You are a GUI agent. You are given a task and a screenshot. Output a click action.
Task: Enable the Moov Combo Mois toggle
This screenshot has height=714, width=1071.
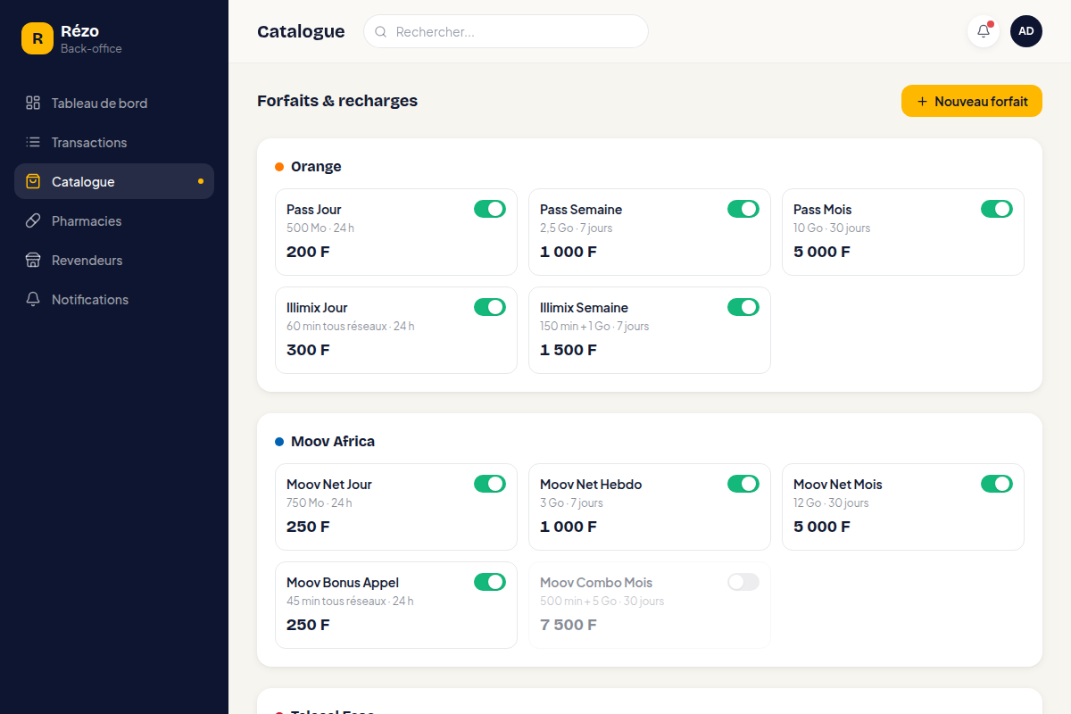[743, 582]
